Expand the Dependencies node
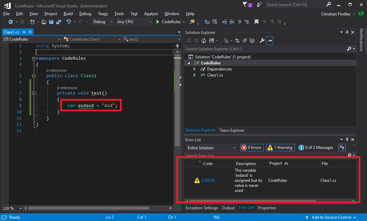Image resolution: width=367 pixels, height=221 pixels. [194, 69]
